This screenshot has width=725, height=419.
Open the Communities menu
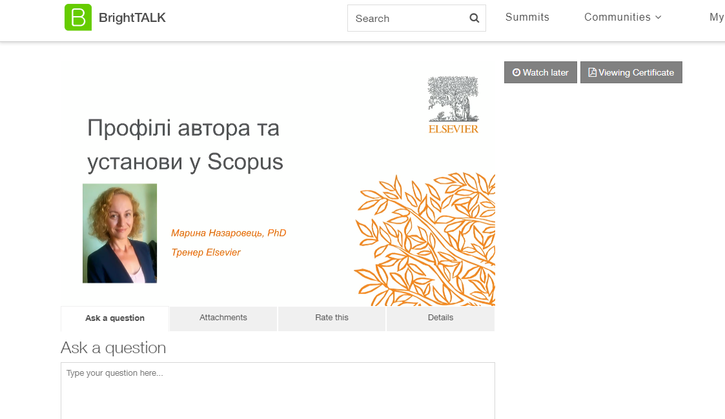(622, 17)
